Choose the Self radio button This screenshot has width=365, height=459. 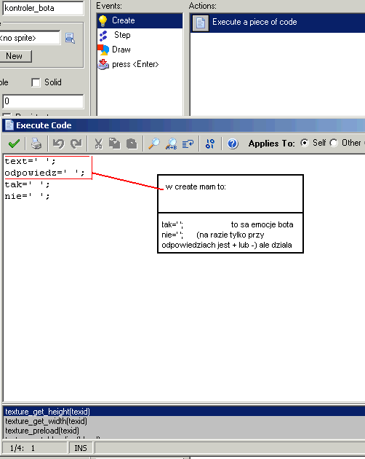305,143
